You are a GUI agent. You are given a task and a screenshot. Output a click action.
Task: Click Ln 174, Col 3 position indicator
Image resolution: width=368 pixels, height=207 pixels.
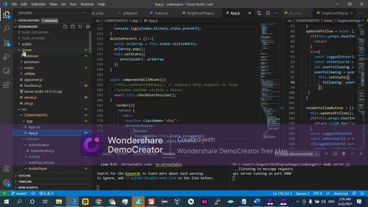click(x=282, y=193)
